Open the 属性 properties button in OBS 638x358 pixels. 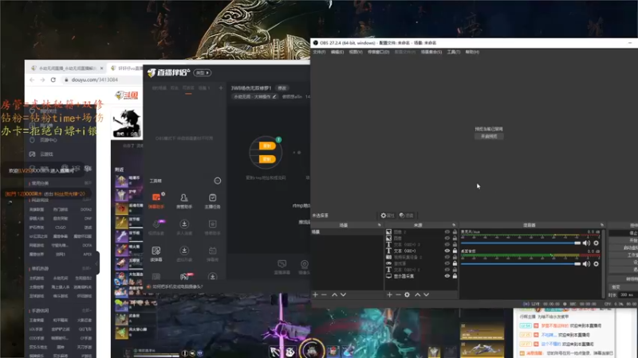tap(388, 216)
